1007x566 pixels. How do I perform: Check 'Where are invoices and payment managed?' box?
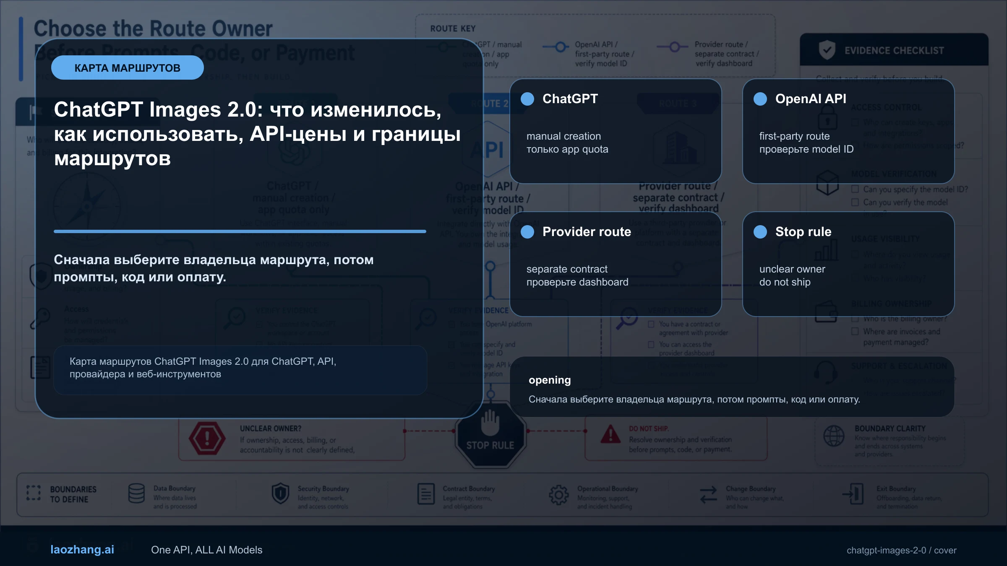tap(855, 331)
